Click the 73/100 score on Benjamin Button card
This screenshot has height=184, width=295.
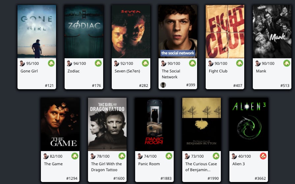point(197,156)
